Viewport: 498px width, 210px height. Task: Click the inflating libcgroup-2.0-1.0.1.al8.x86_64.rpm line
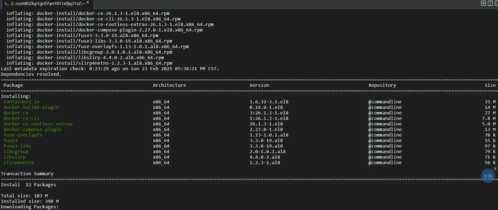coord(89,52)
